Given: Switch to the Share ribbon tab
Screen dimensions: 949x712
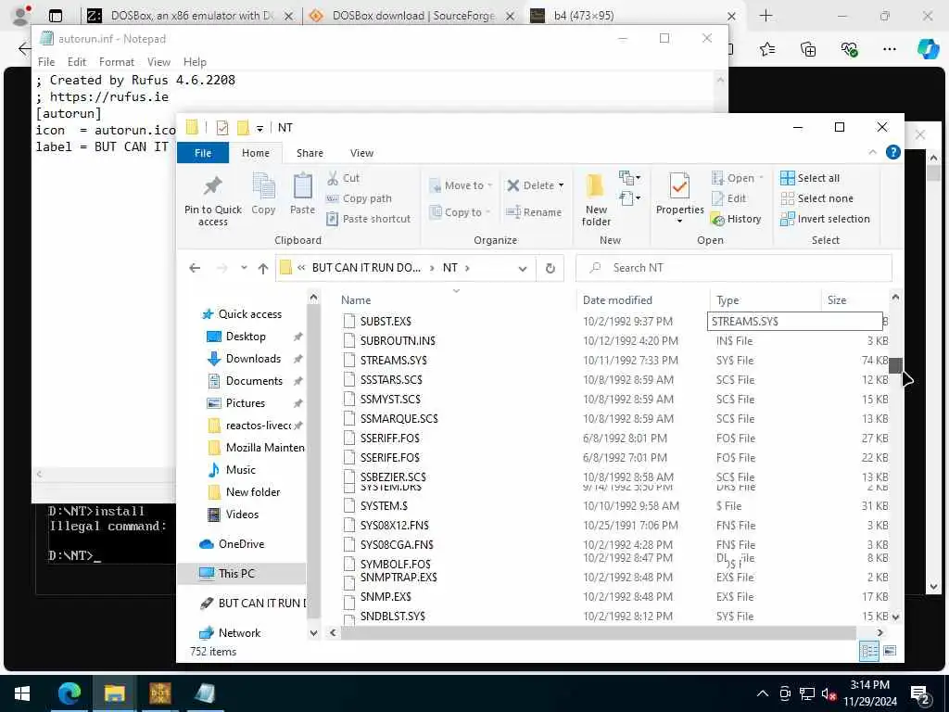Looking at the screenshot, I should coord(310,153).
